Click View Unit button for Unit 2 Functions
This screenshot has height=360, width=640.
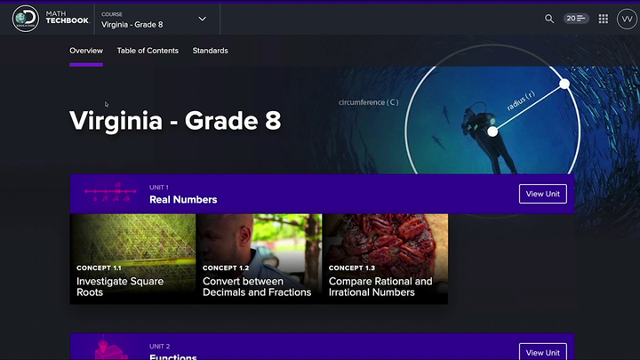click(x=542, y=352)
